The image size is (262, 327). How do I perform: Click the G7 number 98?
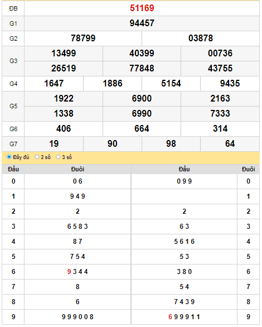(x=171, y=143)
